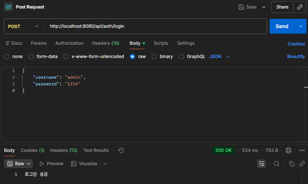This screenshot has width=308, height=184.
Task: Select the binary body type
Action: pyautogui.click(x=154, y=57)
